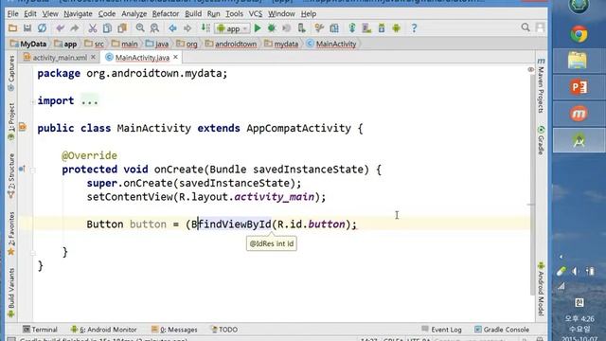Open the Android Device Monitor icon

coord(396,28)
